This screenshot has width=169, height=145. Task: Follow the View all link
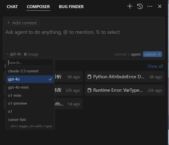point(155,66)
